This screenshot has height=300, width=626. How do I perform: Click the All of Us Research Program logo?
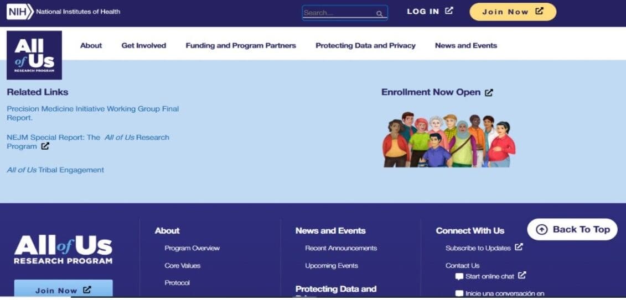point(34,55)
